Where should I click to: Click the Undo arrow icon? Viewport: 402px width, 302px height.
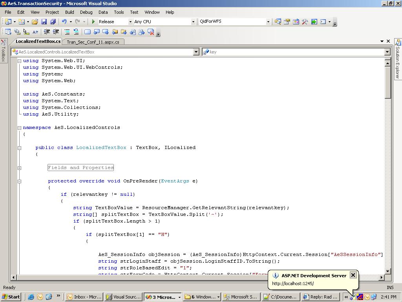(64, 22)
